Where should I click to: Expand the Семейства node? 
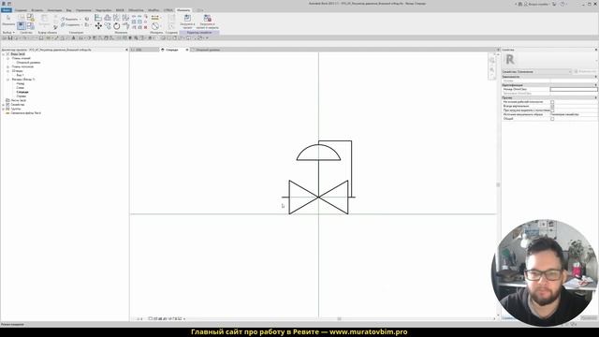[4, 105]
